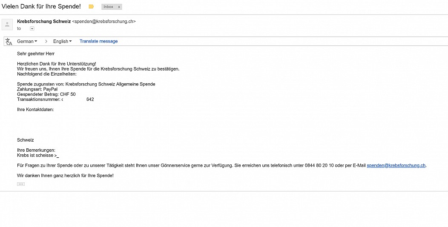Click the sender email address in header

pyautogui.click(x=104, y=21)
